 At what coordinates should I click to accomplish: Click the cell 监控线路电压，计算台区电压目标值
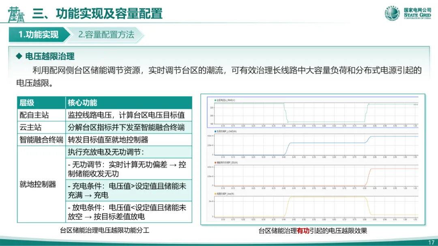coord(129,115)
